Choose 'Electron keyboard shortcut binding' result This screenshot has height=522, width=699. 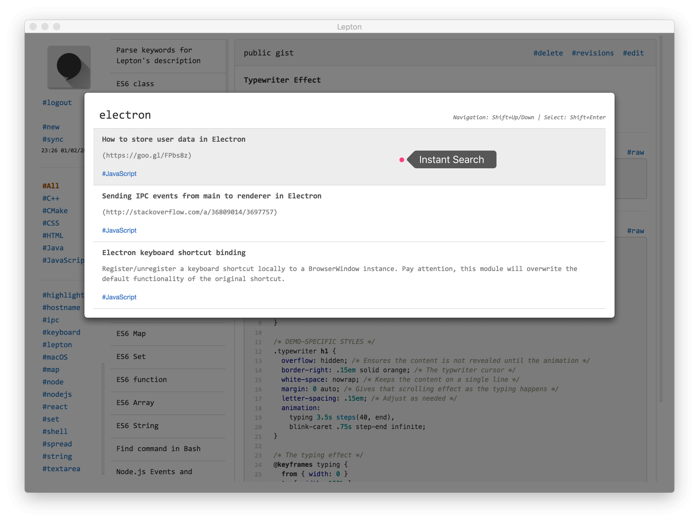click(173, 253)
